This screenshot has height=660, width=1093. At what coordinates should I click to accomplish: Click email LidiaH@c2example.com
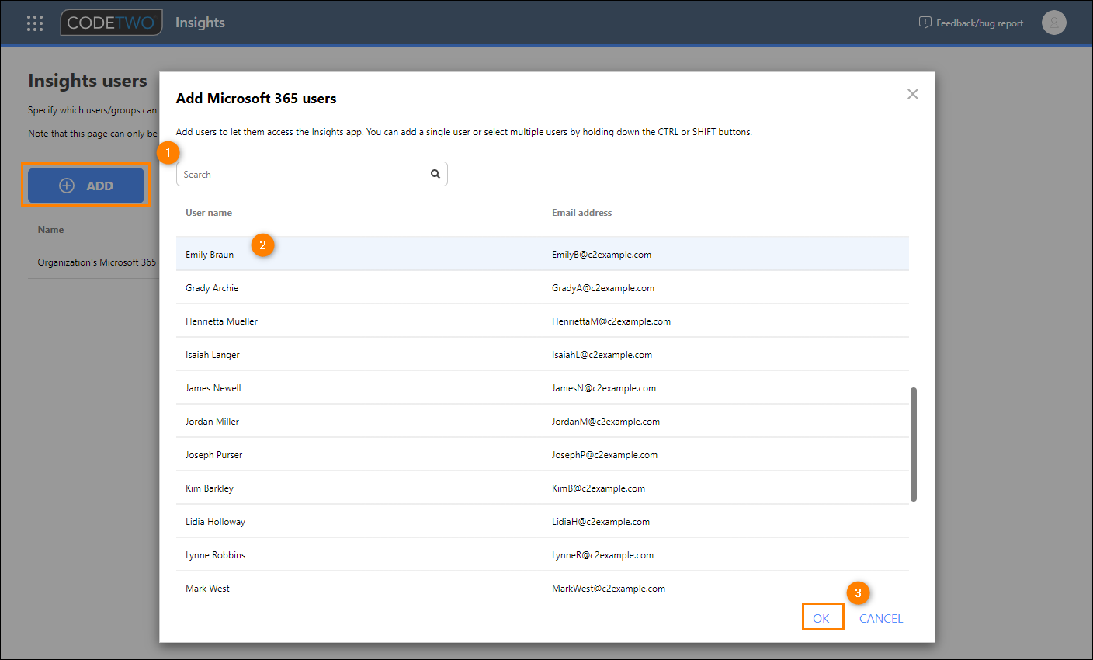(601, 522)
